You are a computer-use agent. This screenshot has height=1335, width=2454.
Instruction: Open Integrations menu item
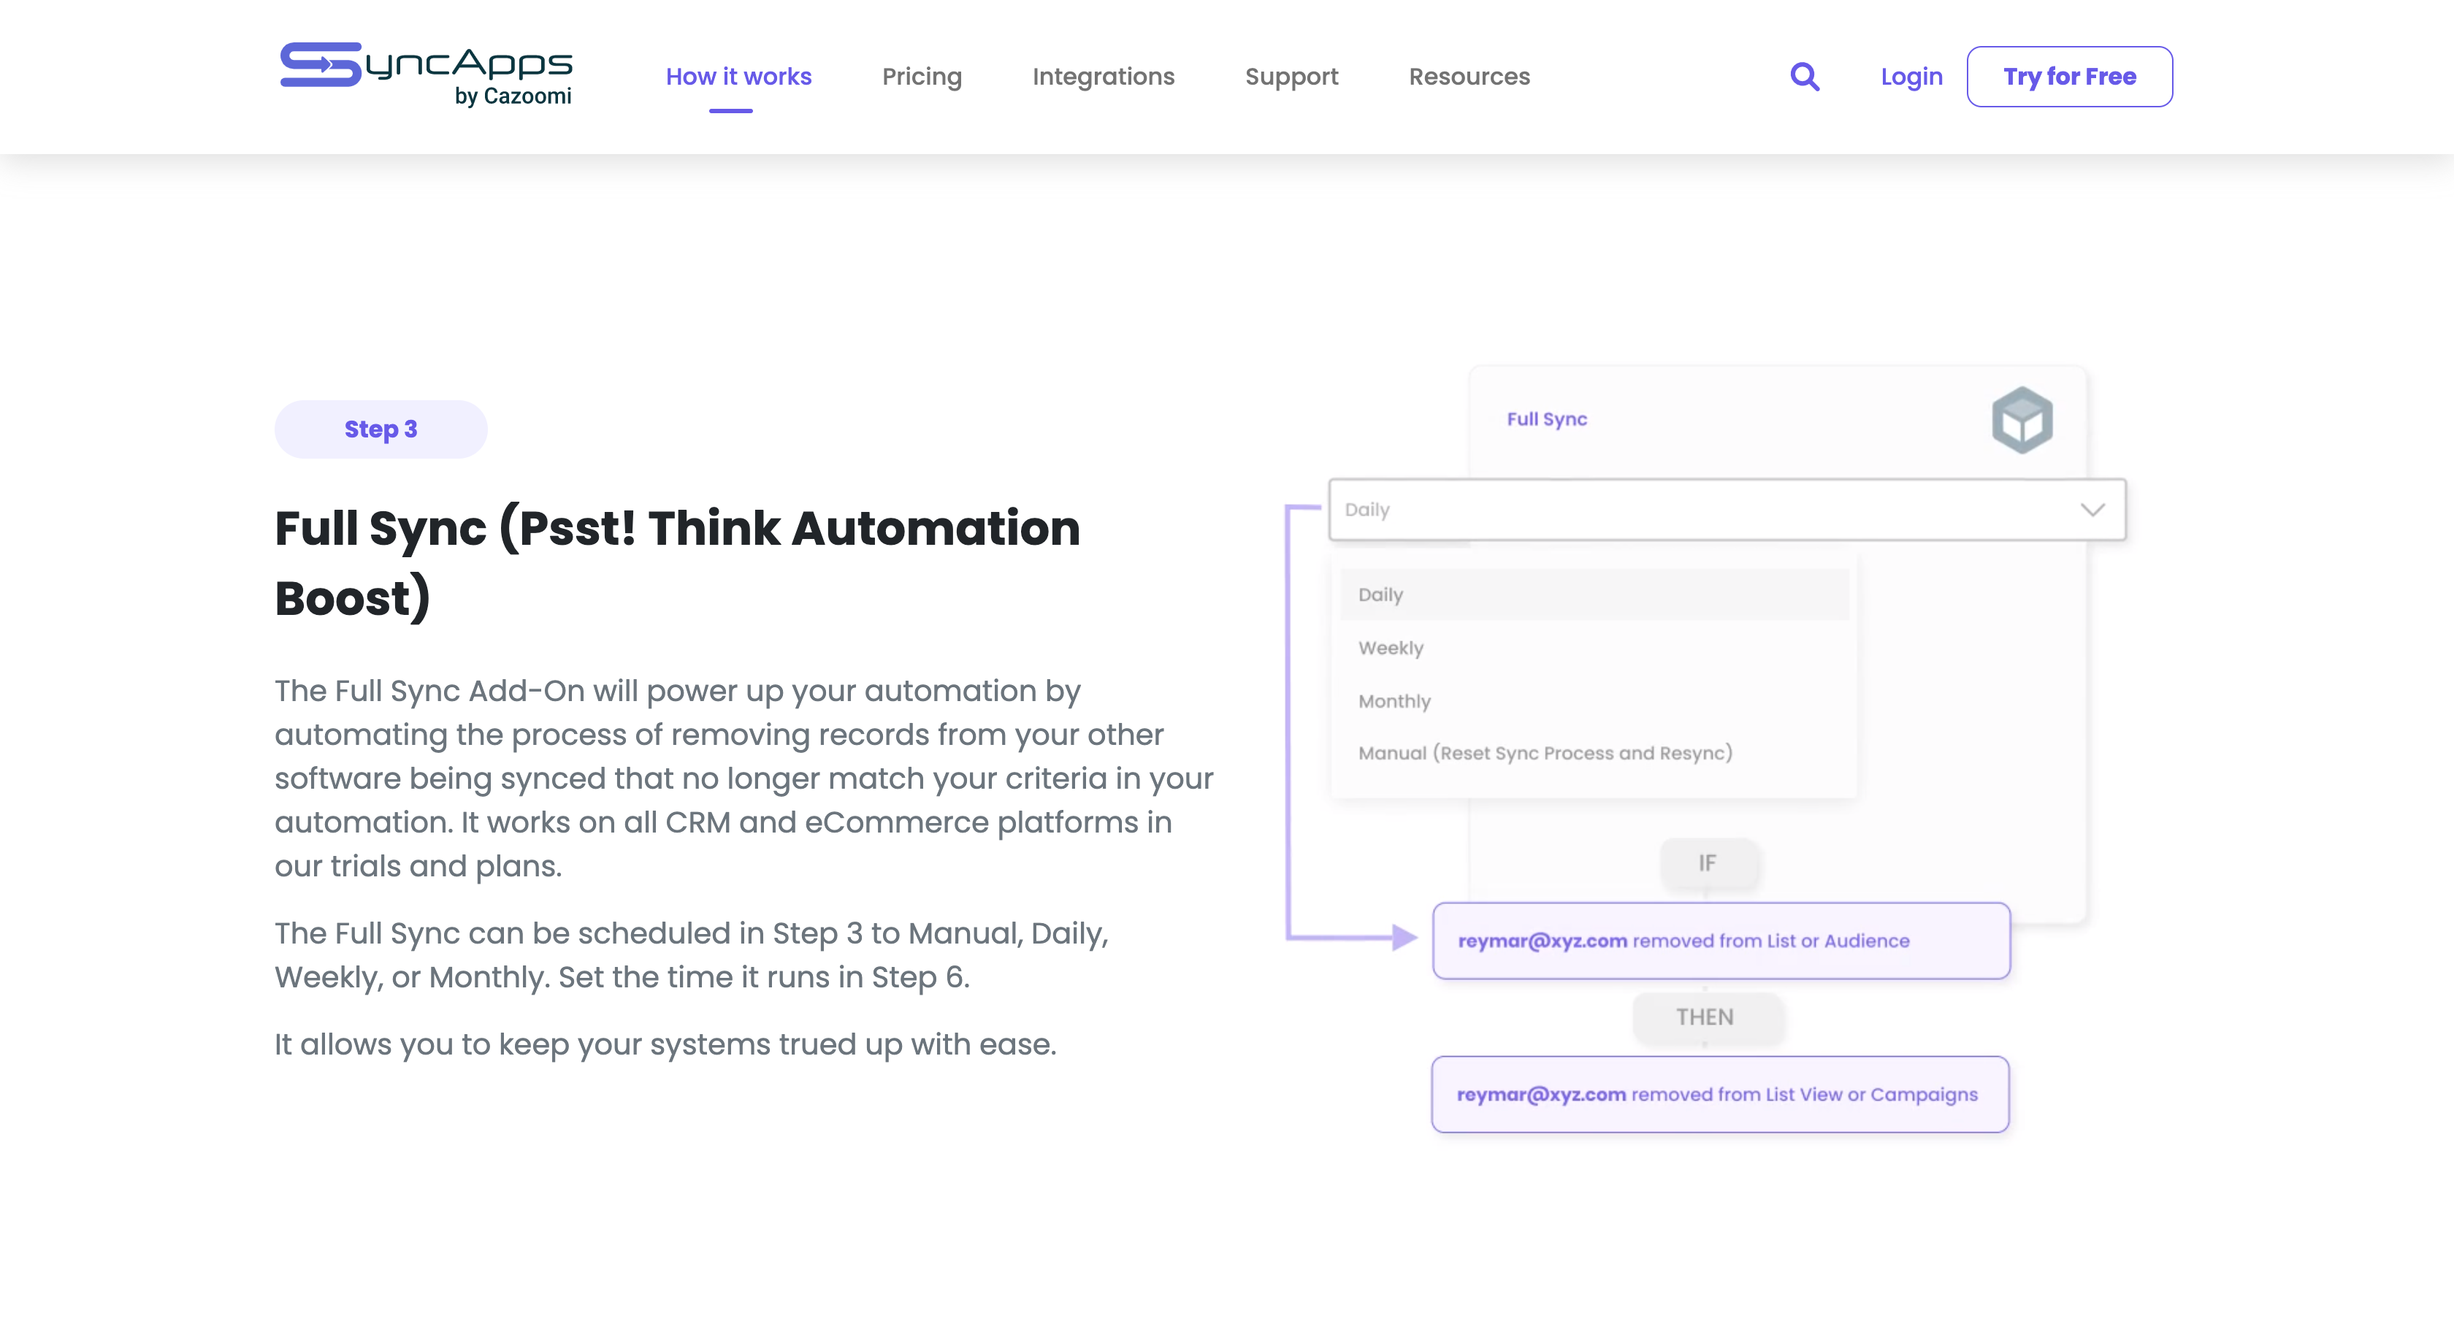[x=1103, y=76]
